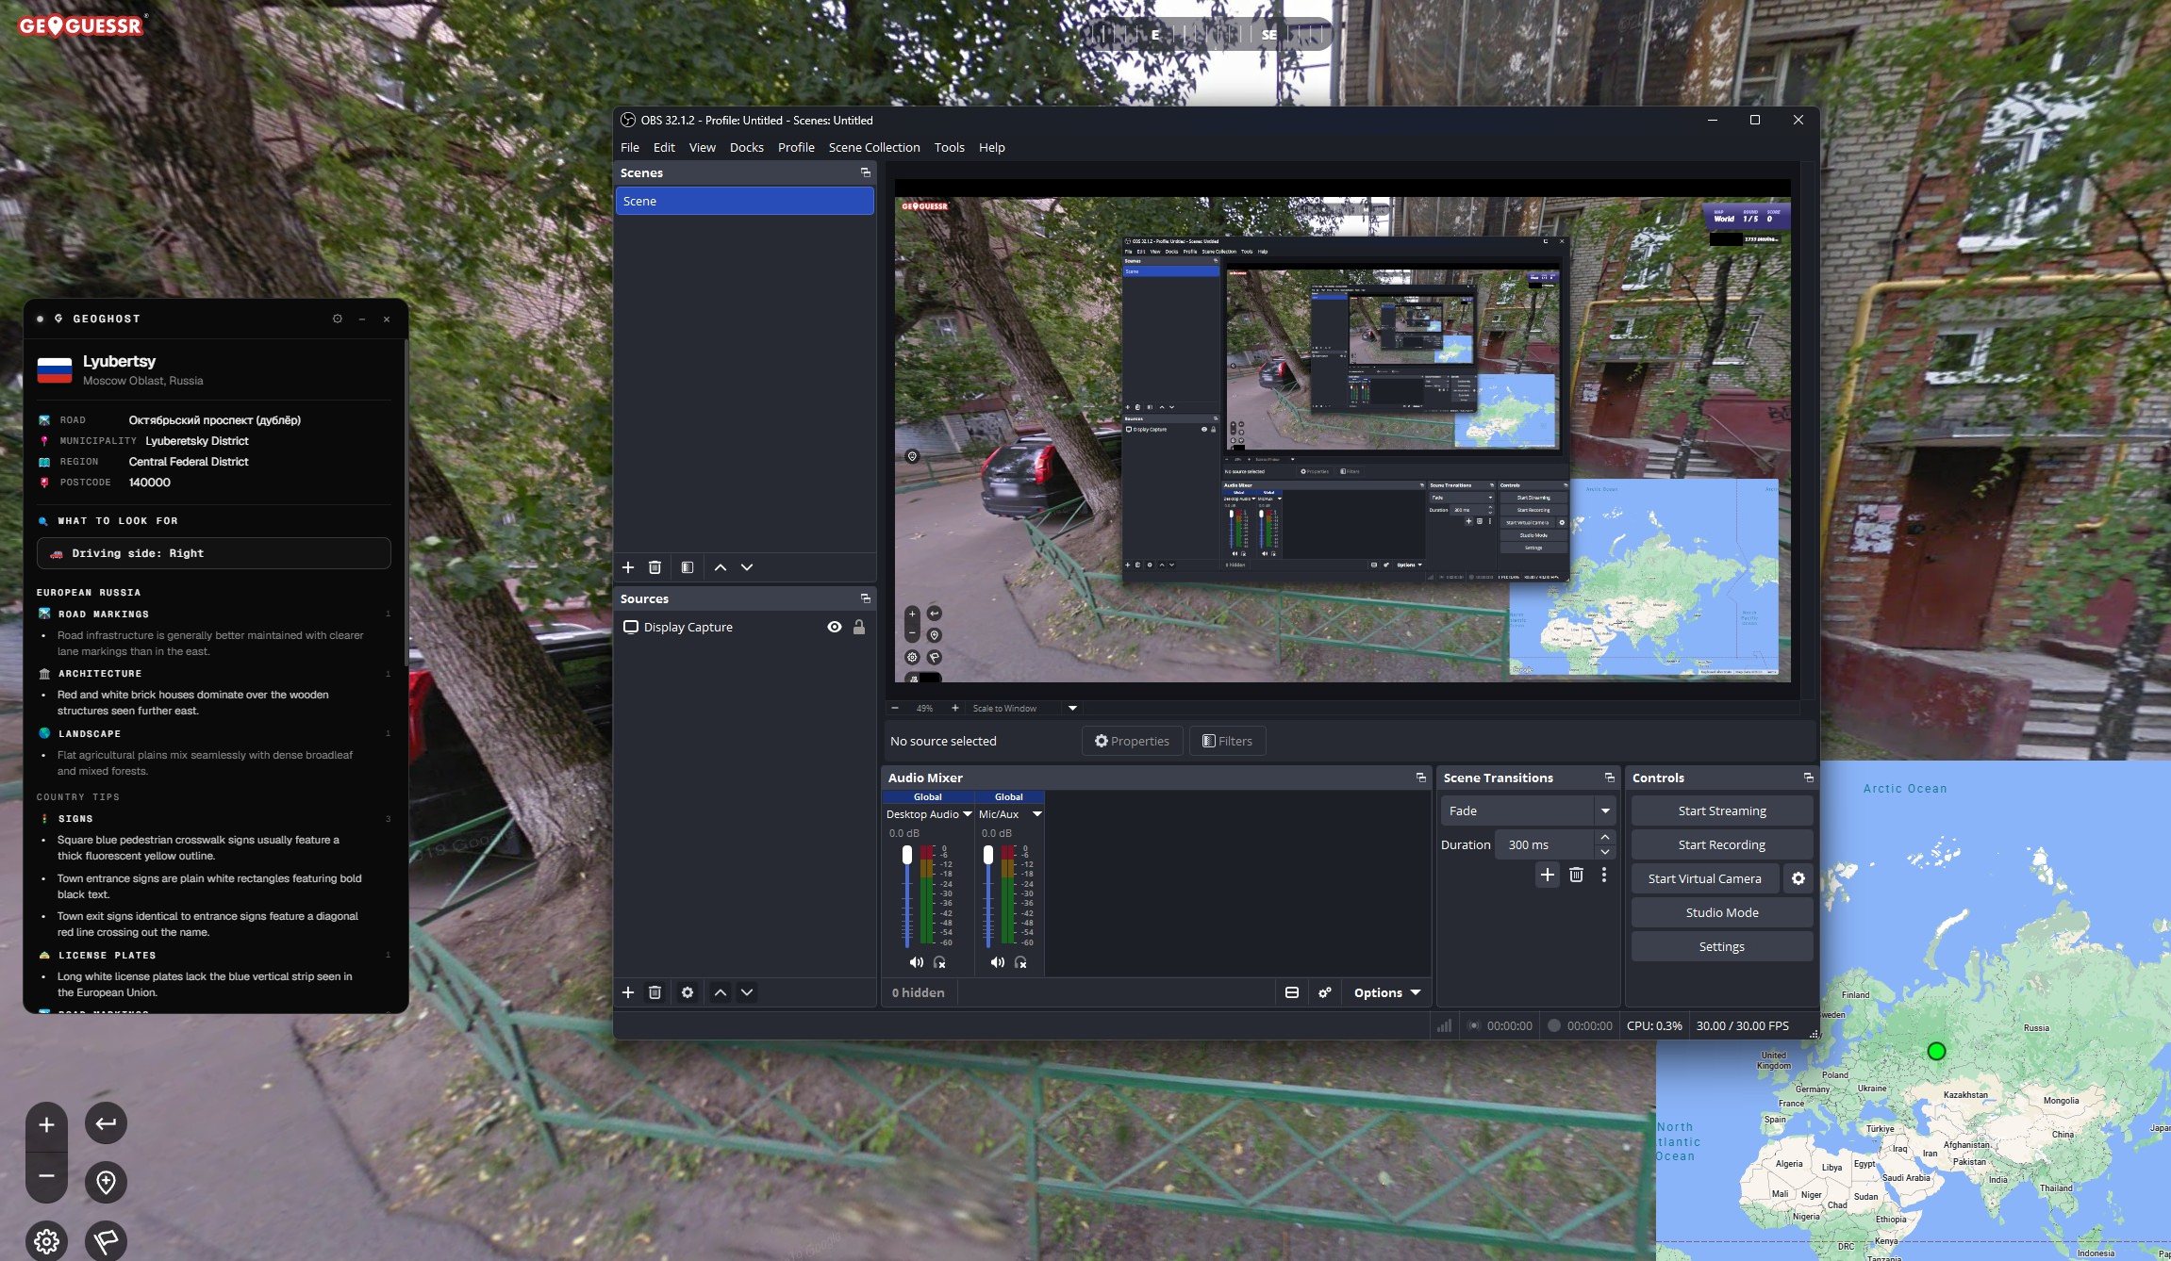Image resolution: width=2171 pixels, height=1261 pixels.
Task: Open virtual camera configuration gear
Action: coord(1798,878)
